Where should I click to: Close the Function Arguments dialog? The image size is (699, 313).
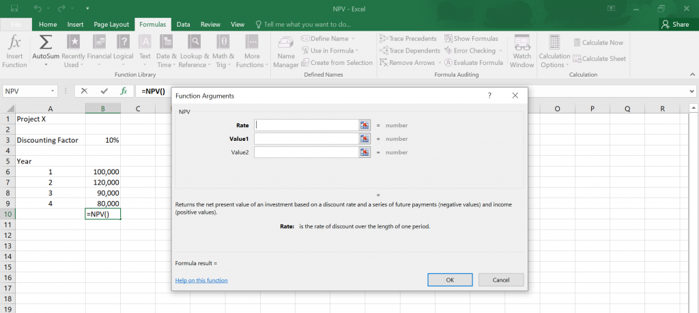pyautogui.click(x=515, y=96)
